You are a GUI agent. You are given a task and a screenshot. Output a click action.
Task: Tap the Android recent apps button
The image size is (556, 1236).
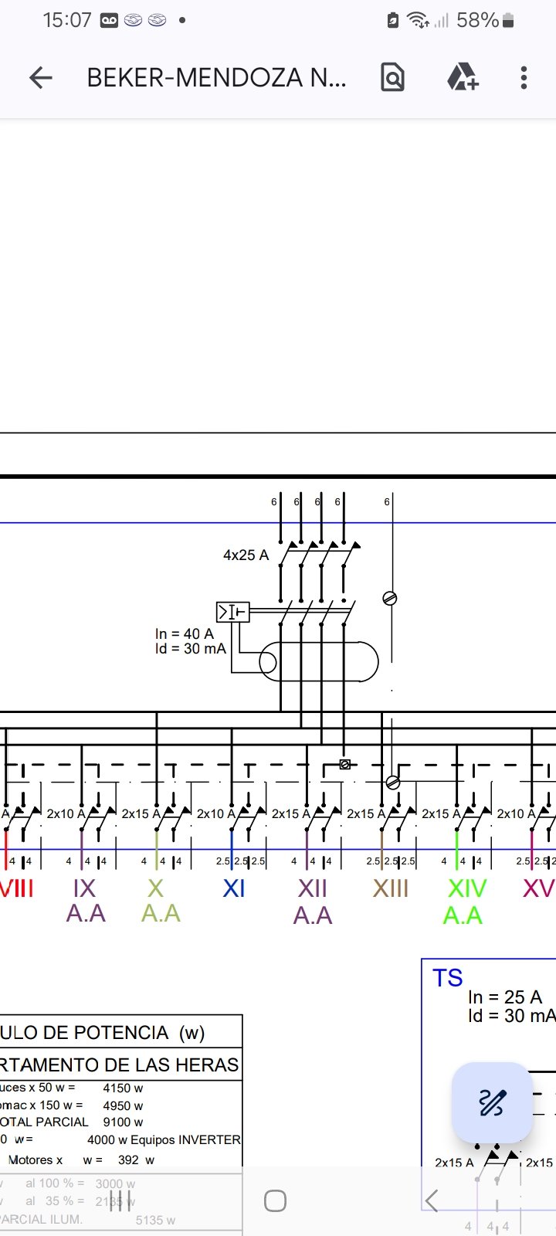(120, 1201)
